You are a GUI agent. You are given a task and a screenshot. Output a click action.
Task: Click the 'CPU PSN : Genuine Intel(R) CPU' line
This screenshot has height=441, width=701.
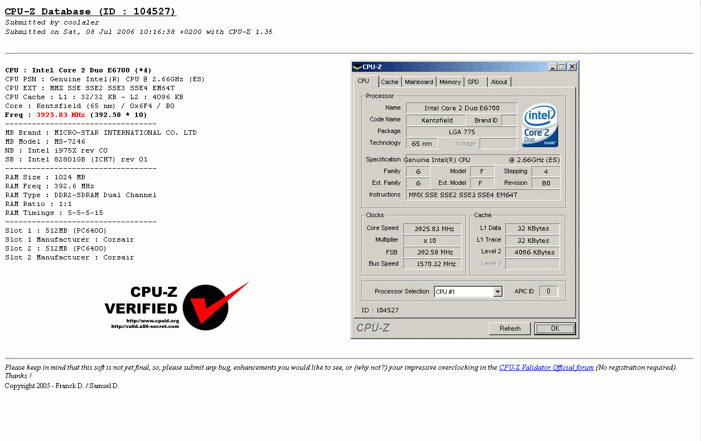[105, 79]
